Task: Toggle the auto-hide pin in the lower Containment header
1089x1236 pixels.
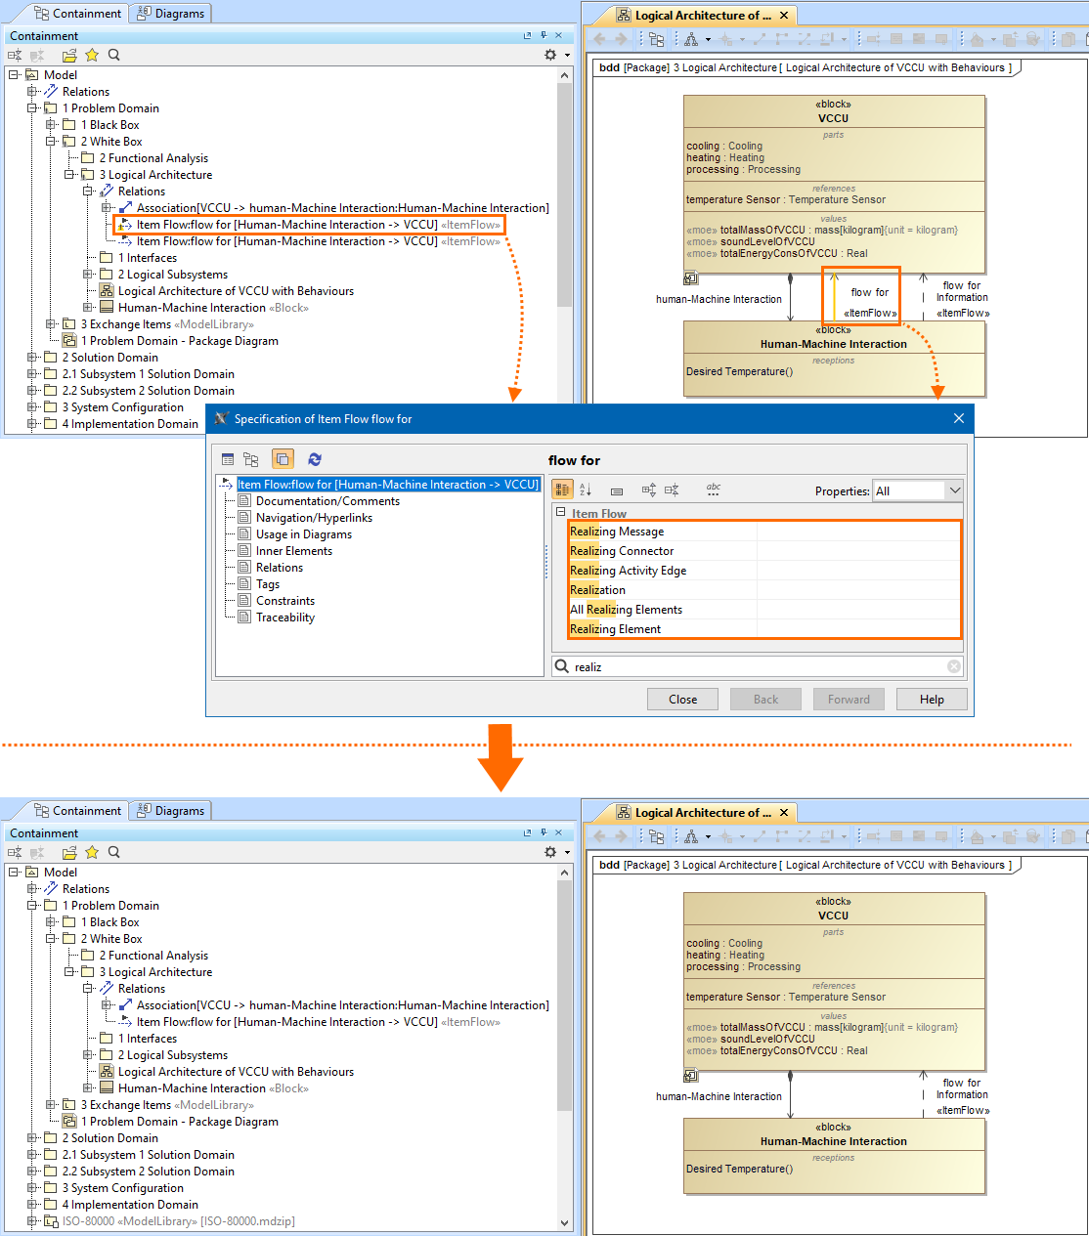Action: pos(544,833)
